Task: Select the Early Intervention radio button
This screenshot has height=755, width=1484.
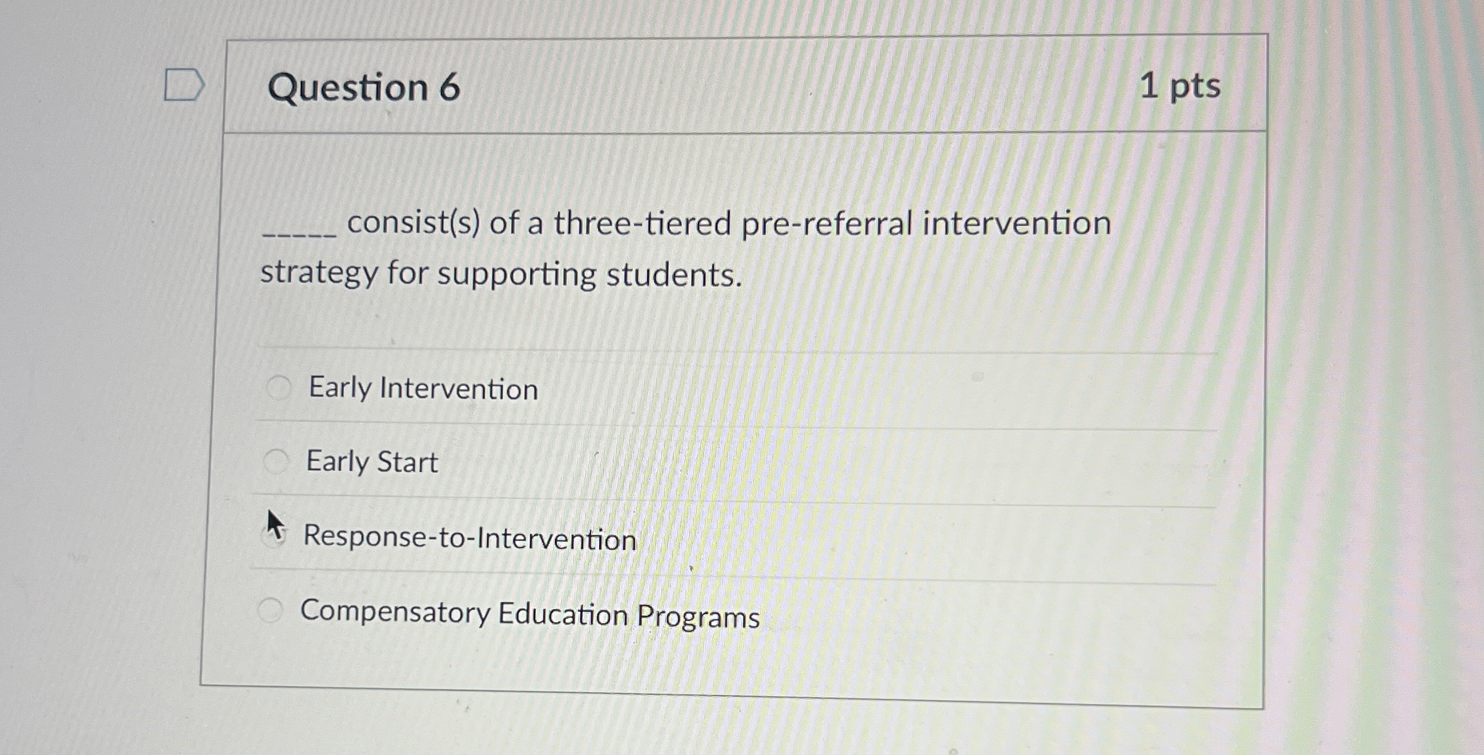Action: [x=279, y=388]
